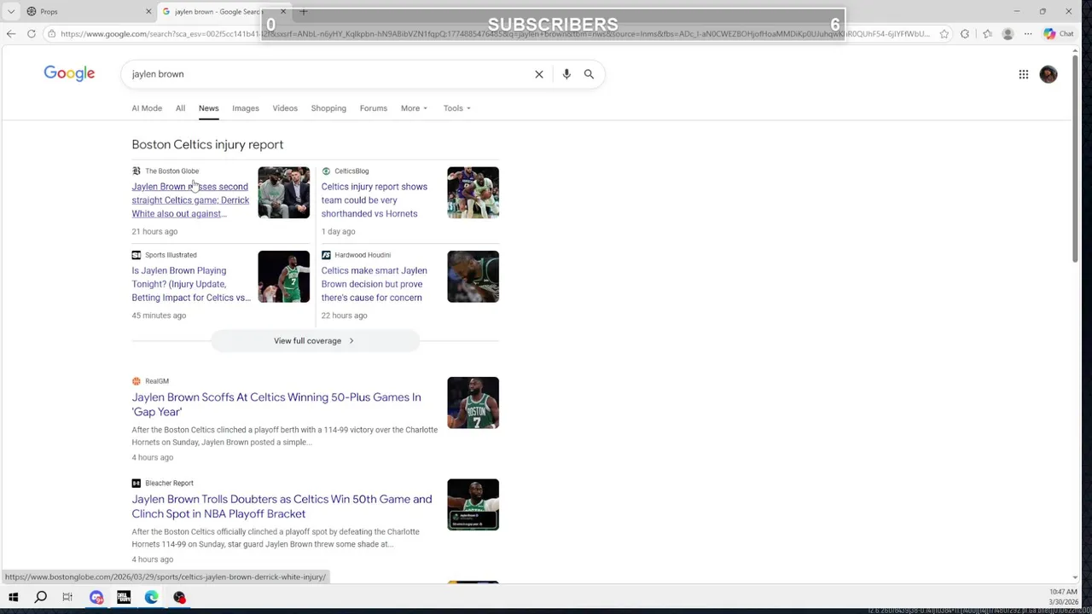Viewport: 1092px width, 614px height.
Task: Open Copilot Chat button
Action: tap(1059, 34)
